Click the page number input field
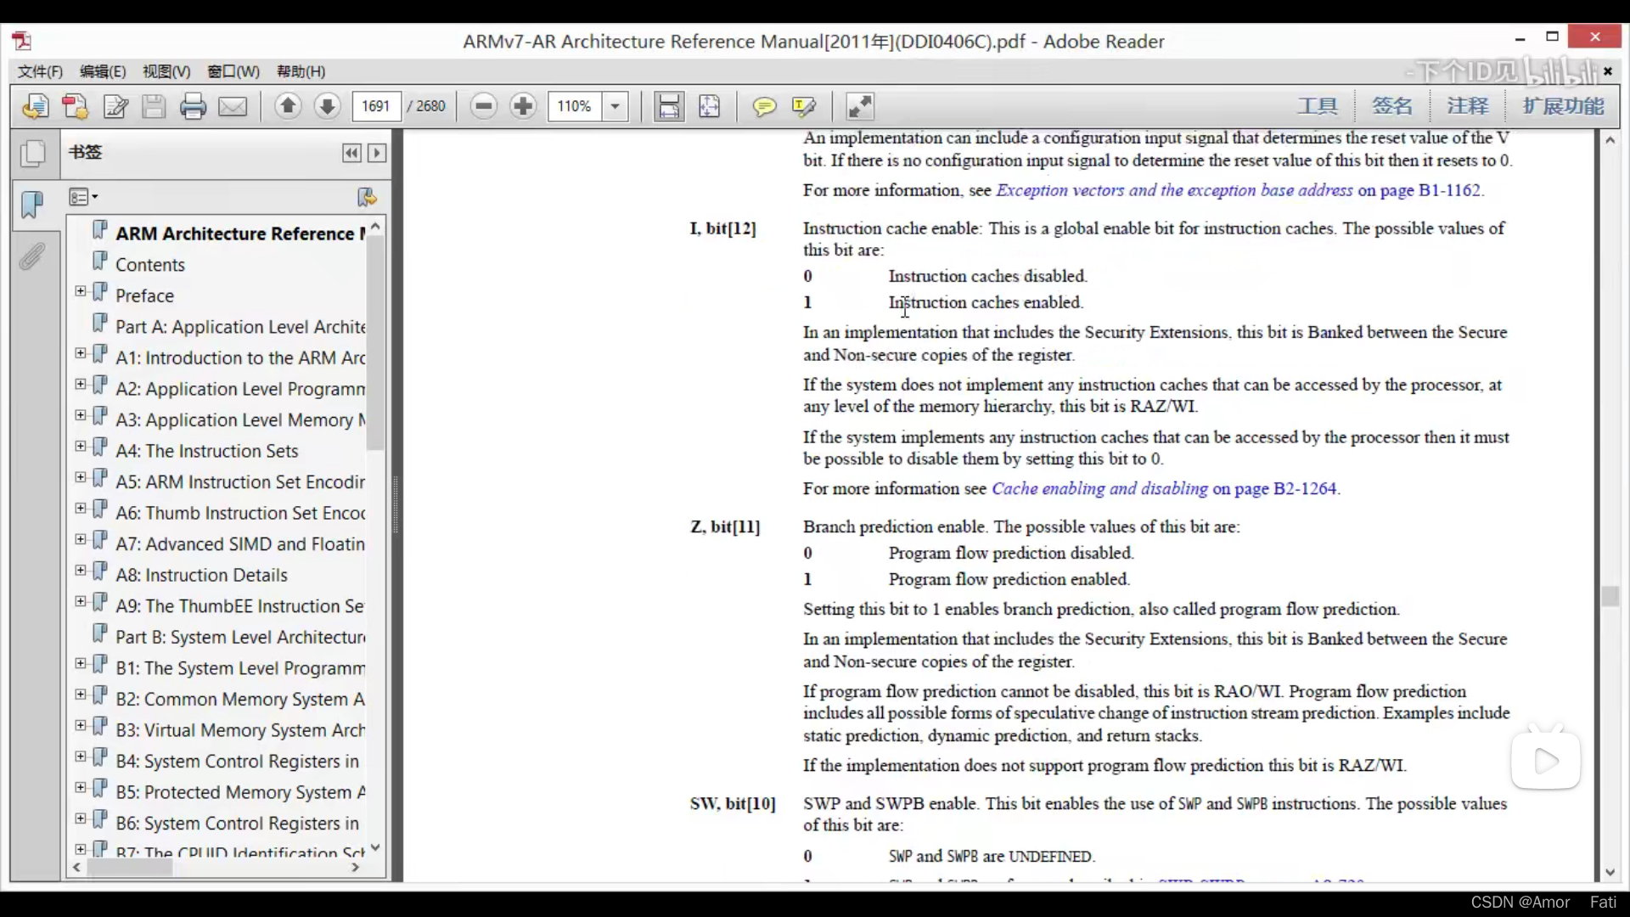Image resolution: width=1630 pixels, height=917 pixels. [x=376, y=106]
